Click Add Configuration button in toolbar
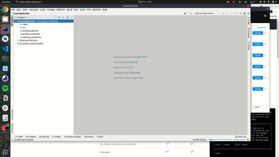The height and width of the screenshot is (157, 279). (x=204, y=14)
